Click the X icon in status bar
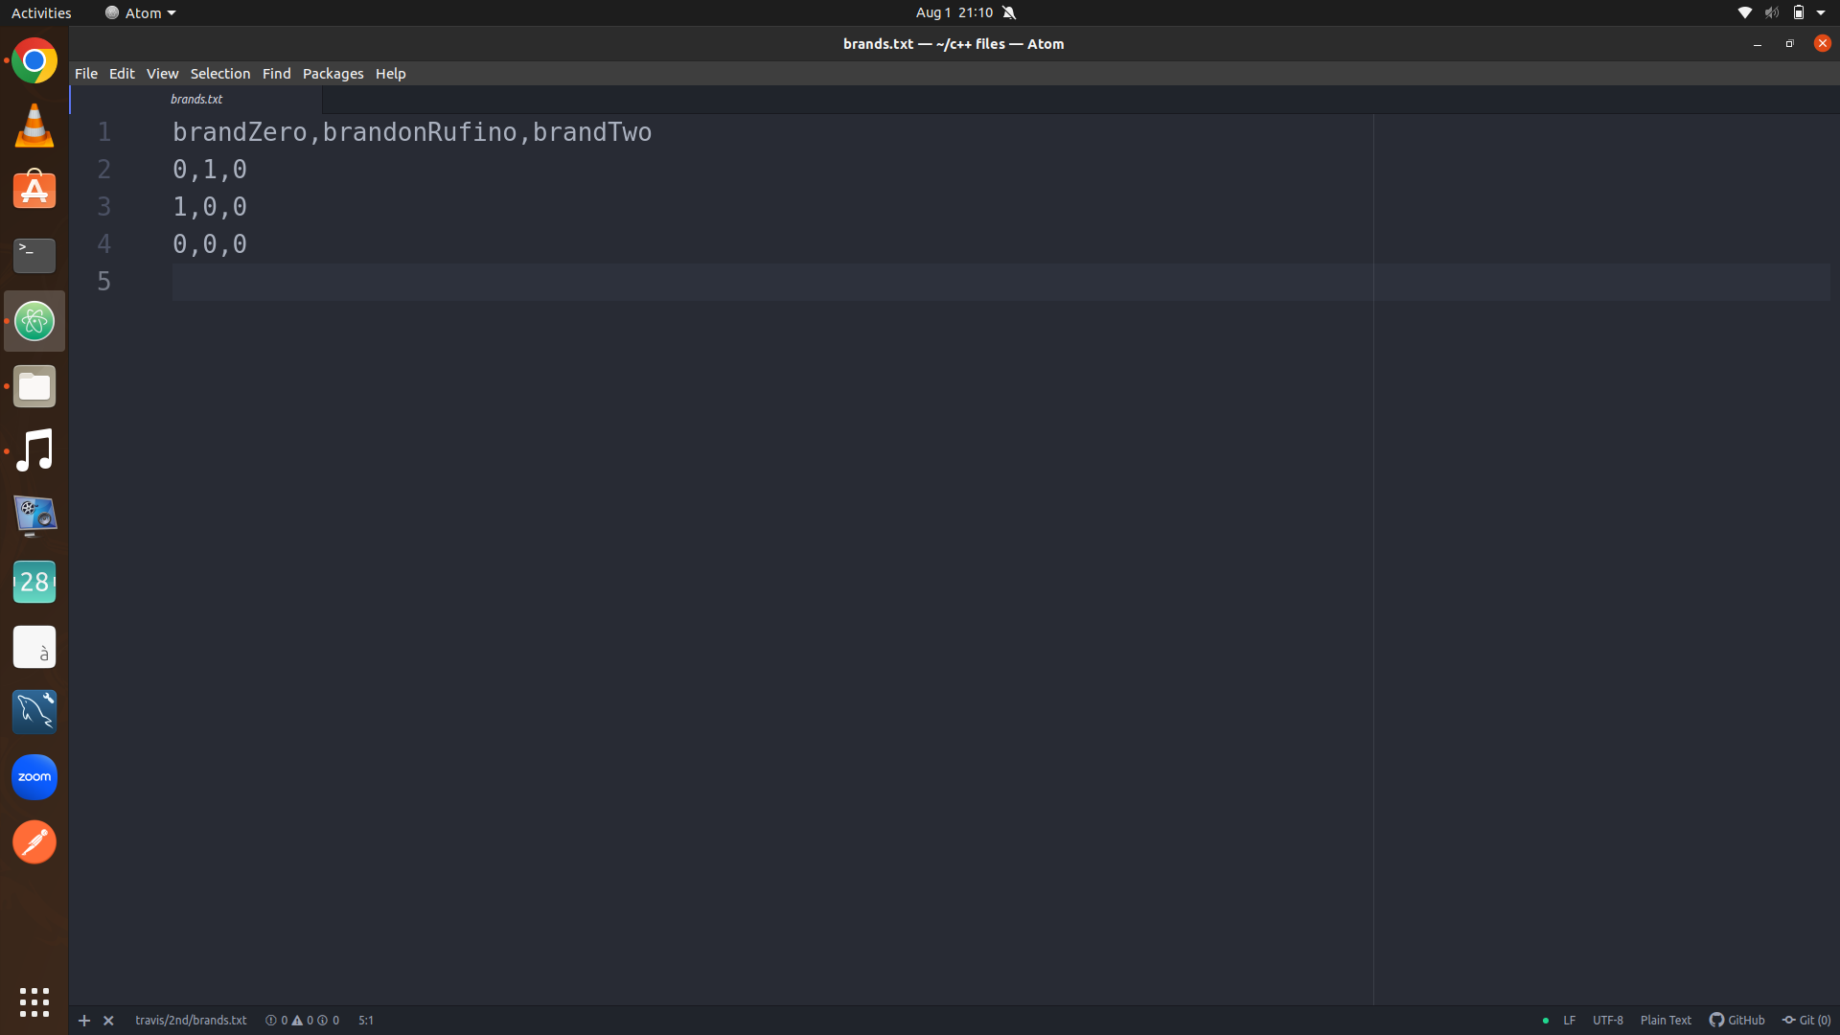The image size is (1840, 1035). click(x=108, y=1021)
